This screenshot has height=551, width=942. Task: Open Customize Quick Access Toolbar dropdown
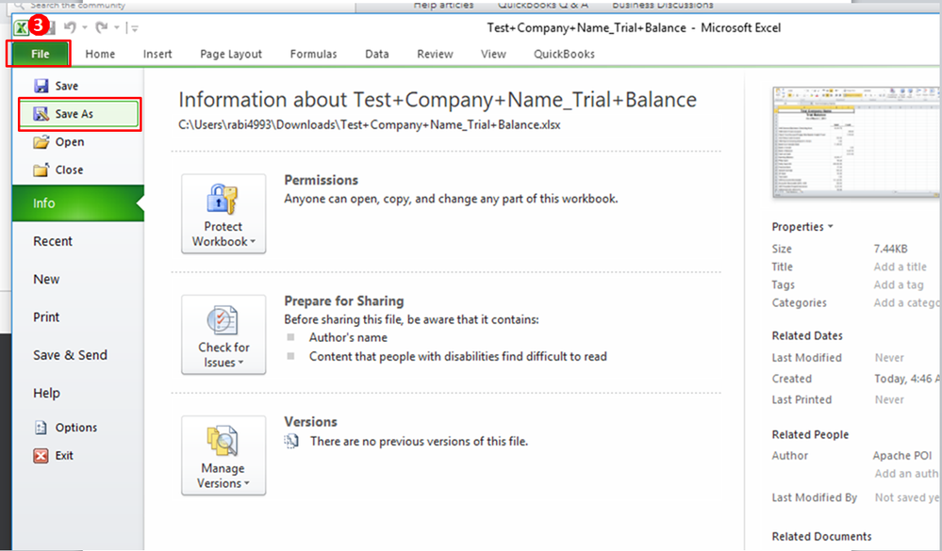pos(135,28)
